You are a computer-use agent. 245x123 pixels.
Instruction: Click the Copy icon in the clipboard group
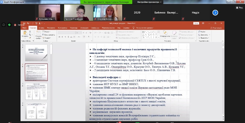(30, 35)
